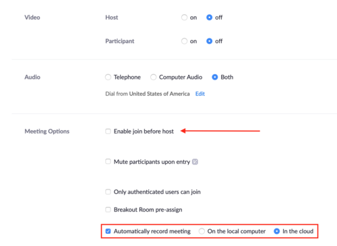This screenshot has width=337, height=246.
Task: Click the Video section label
Action: (32, 18)
